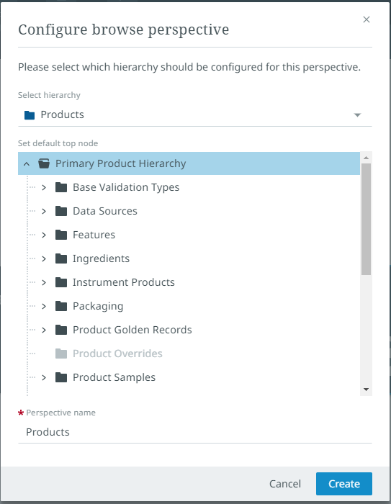Image resolution: width=391 pixels, height=504 pixels.
Task: Click the Base Validation Types folder icon
Action: (x=61, y=187)
